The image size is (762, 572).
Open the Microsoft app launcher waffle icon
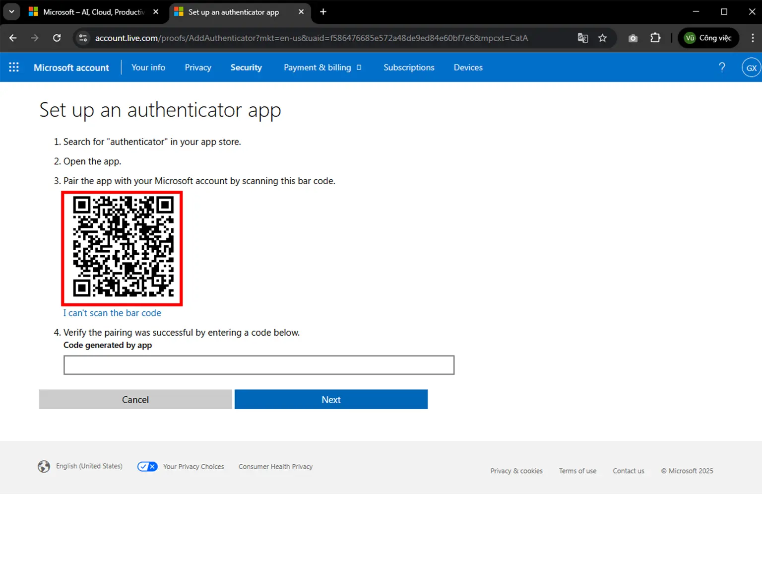click(x=13, y=67)
